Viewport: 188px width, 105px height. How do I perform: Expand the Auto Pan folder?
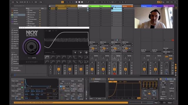pyautogui.click(x=26, y=15)
